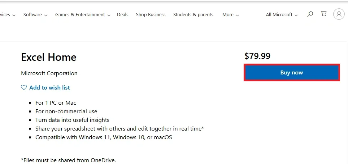Click the Windows and macOS compatibility bullet

[104, 137]
